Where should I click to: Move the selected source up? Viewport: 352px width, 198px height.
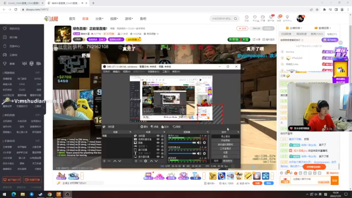click(x=151, y=161)
